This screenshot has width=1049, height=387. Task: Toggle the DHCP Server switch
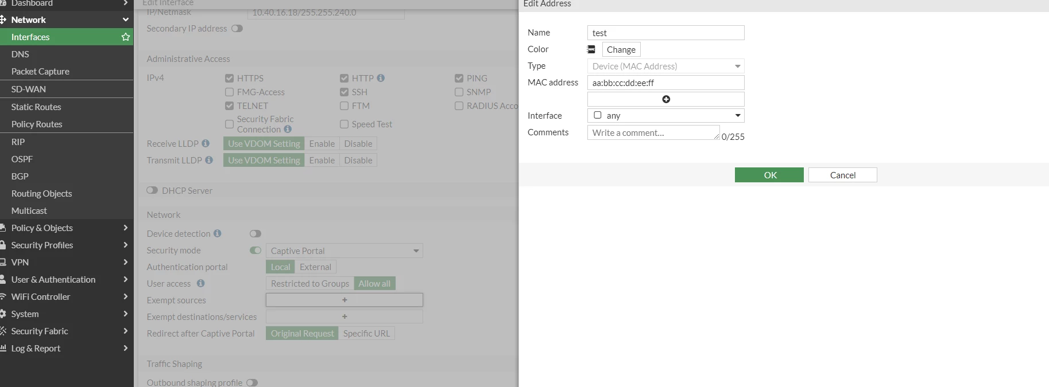152,190
